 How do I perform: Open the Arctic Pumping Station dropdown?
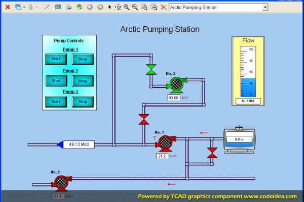(x=265, y=8)
